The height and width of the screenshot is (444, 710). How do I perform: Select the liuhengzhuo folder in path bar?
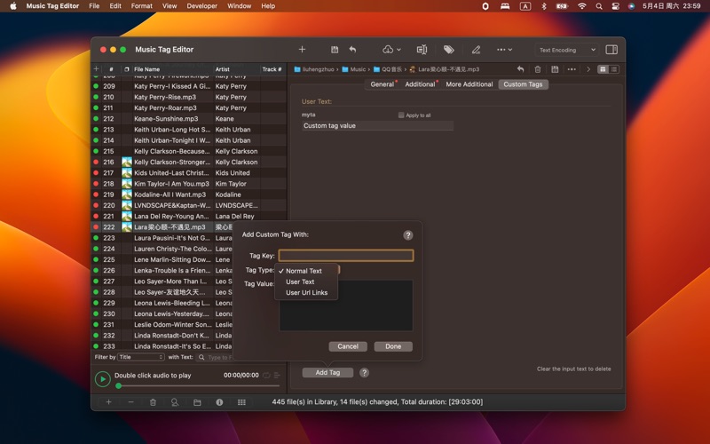314,69
